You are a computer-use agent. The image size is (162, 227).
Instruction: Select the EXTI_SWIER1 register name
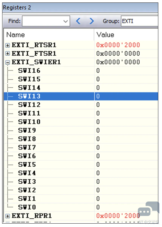(36, 62)
